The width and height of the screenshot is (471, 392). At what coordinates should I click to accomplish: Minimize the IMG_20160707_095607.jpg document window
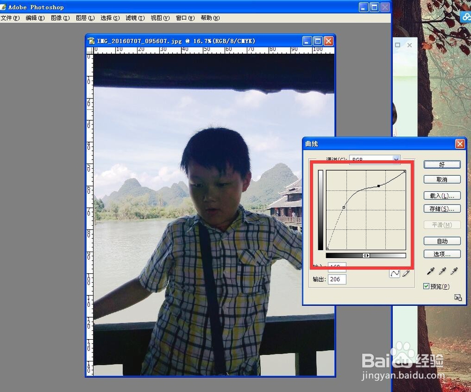307,41
